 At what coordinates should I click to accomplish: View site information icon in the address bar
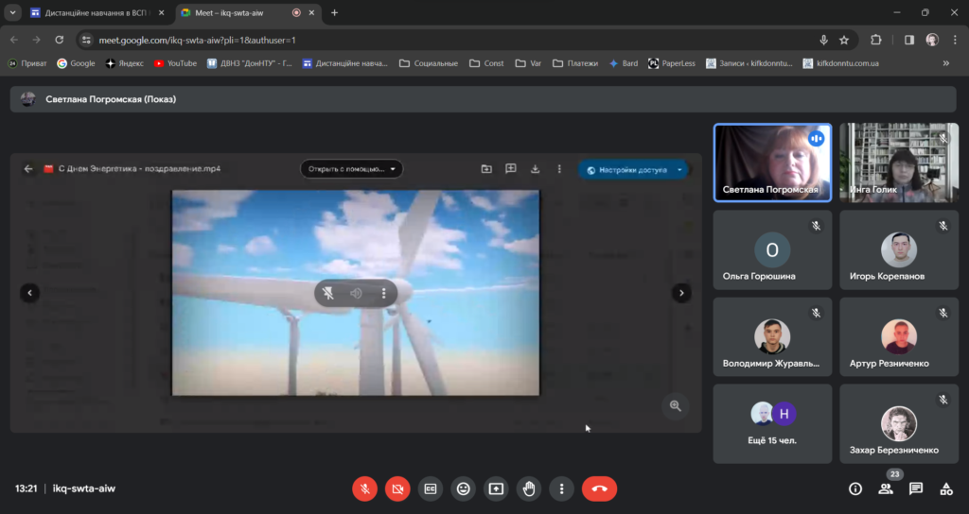86,40
